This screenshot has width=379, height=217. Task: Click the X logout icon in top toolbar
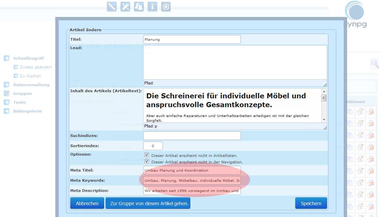[166, 7]
